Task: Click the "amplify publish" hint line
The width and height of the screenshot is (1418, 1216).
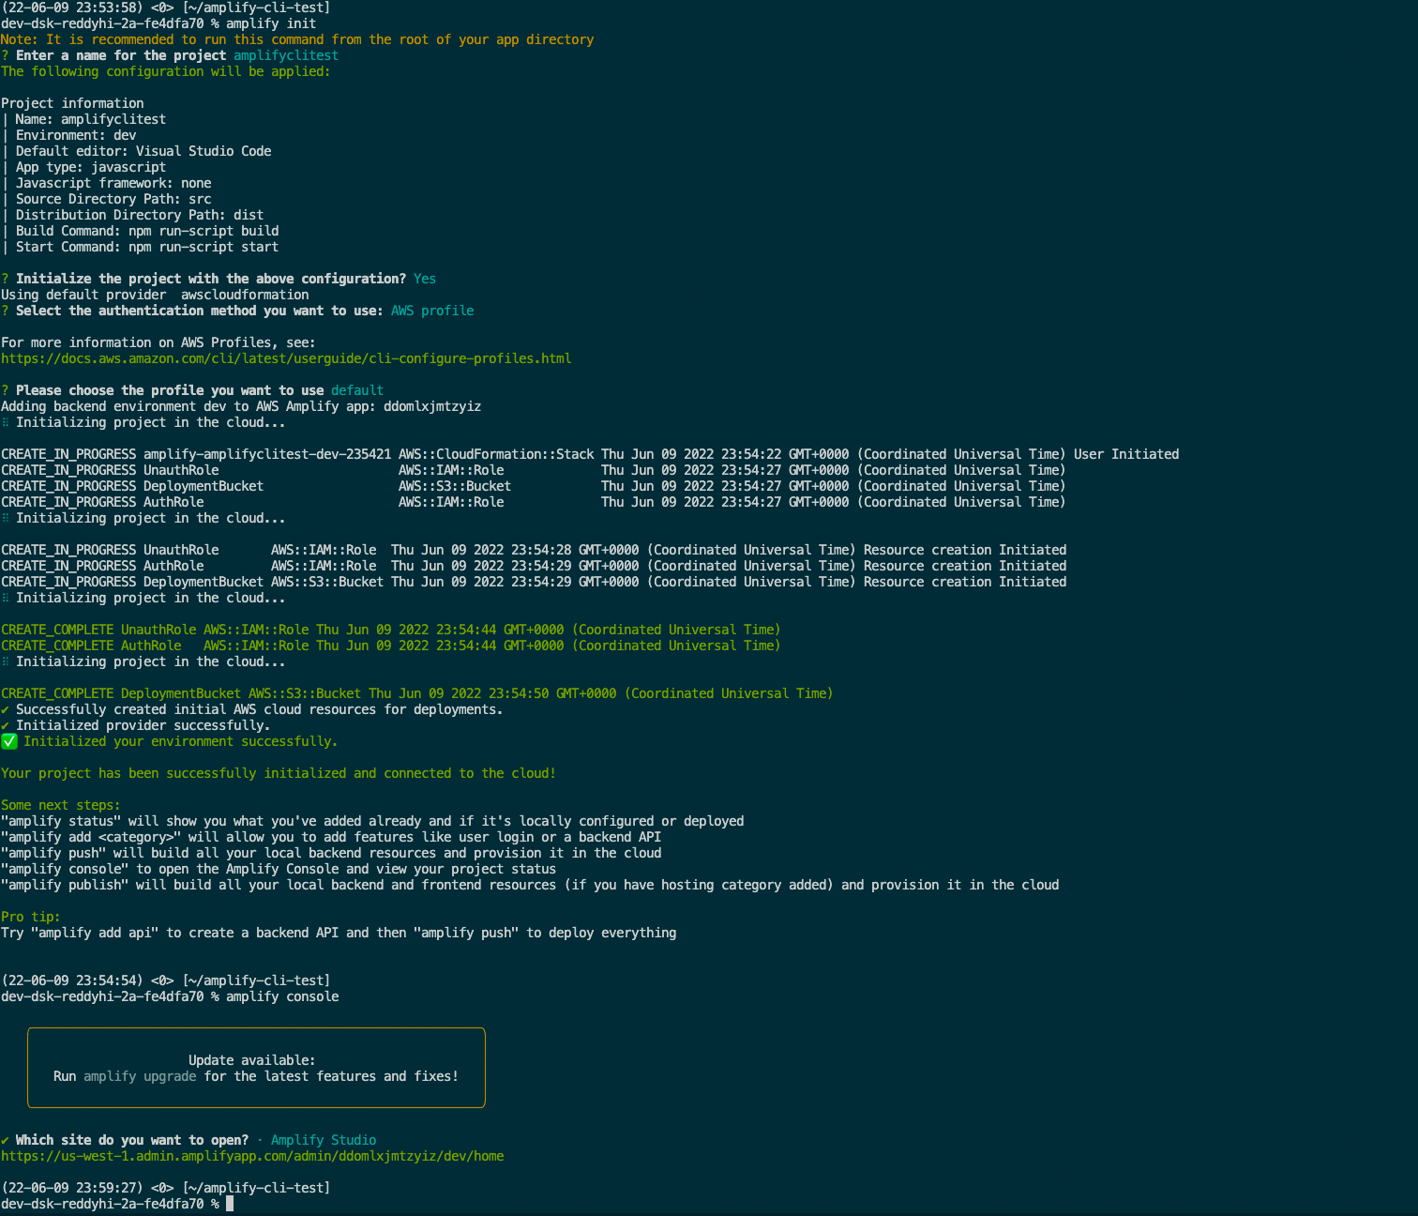Action: coord(530,885)
